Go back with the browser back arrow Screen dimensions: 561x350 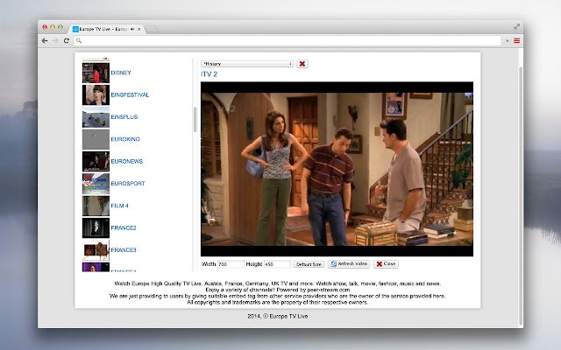[x=45, y=41]
